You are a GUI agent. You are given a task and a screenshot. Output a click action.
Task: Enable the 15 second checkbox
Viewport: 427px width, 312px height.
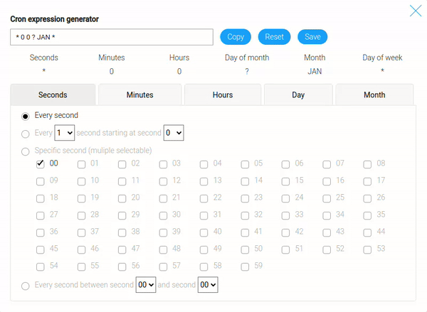(285, 181)
